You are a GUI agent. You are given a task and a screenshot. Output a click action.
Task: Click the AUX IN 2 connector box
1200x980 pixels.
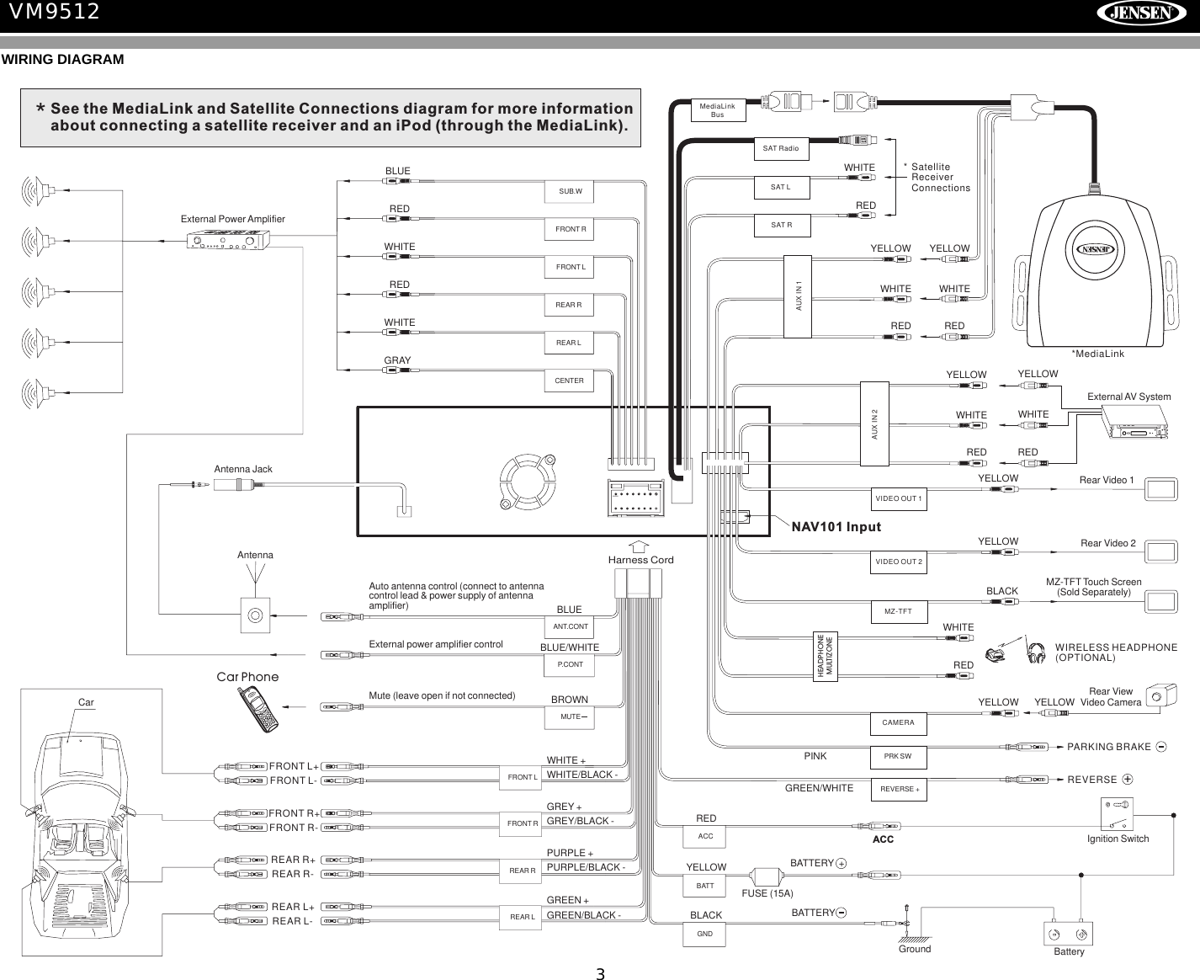[x=874, y=423]
